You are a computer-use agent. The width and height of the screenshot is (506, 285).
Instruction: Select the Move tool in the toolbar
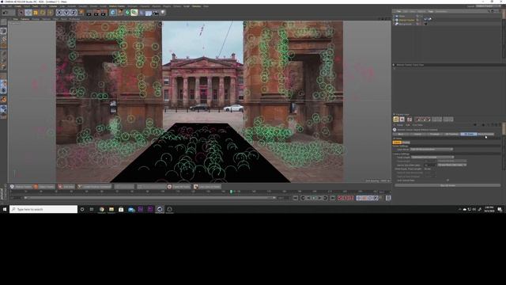(28, 13)
